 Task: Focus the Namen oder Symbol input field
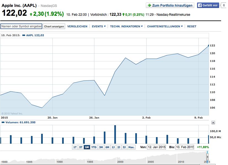click(x=21, y=26)
